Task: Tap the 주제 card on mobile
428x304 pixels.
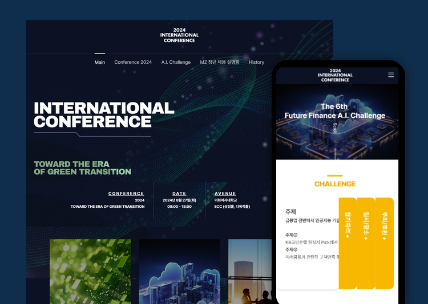Action: pyautogui.click(x=308, y=239)
